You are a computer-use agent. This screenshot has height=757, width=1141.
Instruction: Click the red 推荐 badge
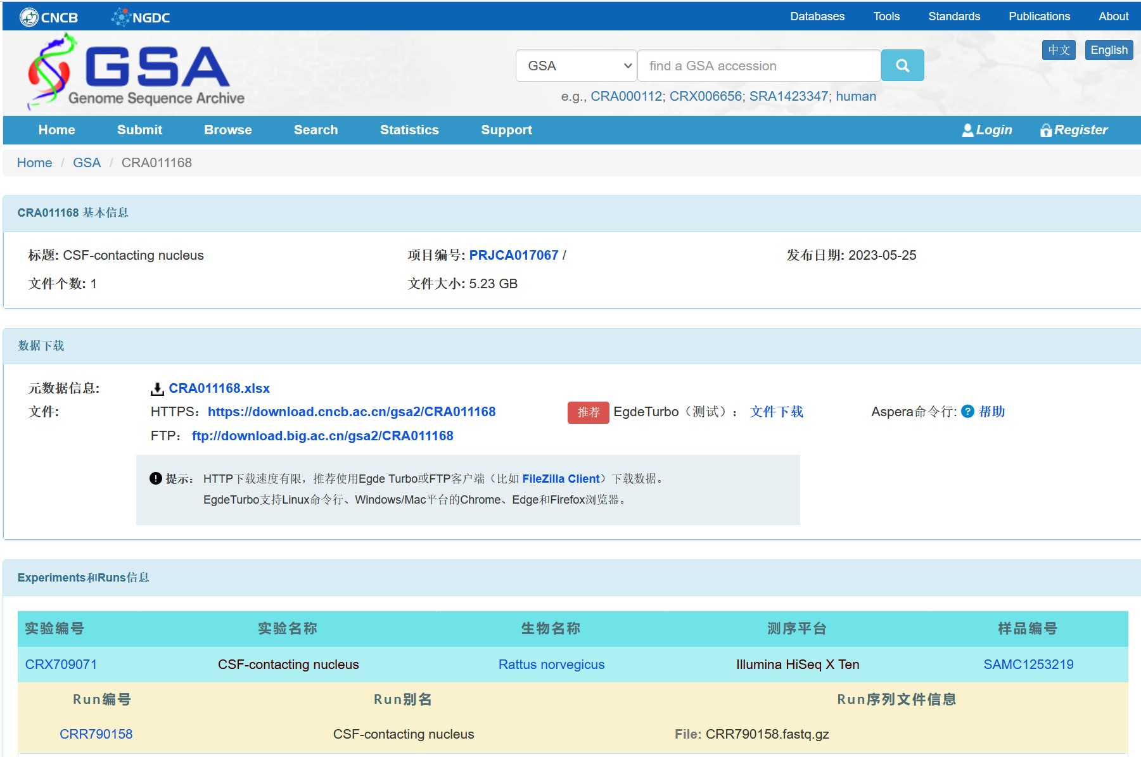[588, 412]
